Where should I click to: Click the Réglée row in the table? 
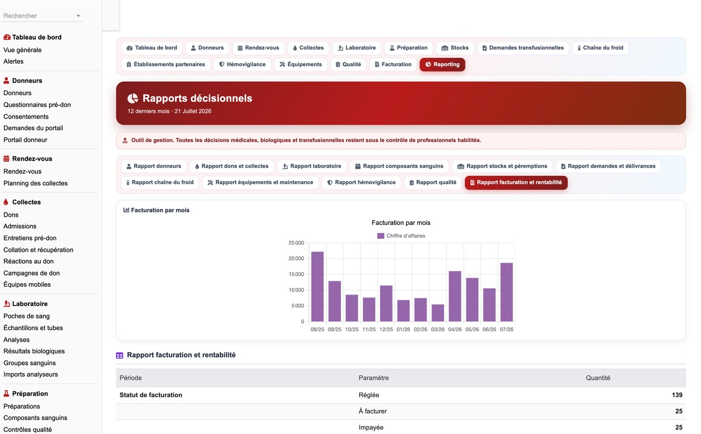tap(401, 395)
